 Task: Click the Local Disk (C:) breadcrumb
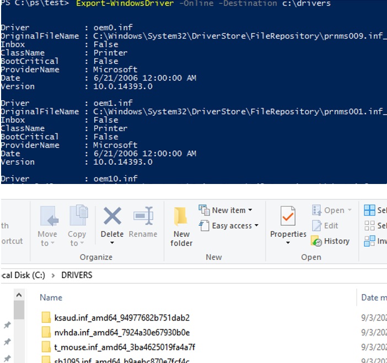pyautogui.click(x=22, y=275)
